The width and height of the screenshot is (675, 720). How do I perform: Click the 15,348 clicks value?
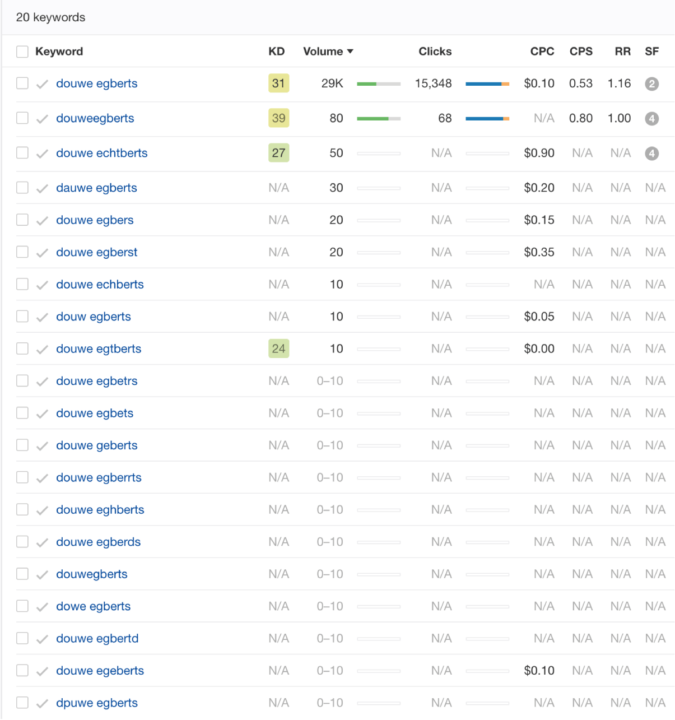coord(433,83)
